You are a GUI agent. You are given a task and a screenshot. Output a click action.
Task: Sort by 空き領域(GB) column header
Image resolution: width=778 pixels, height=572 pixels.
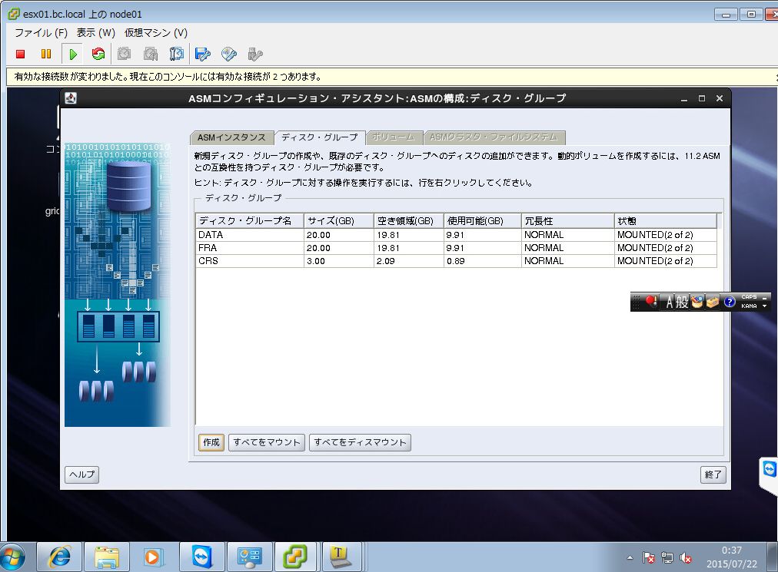coord(409,220)
